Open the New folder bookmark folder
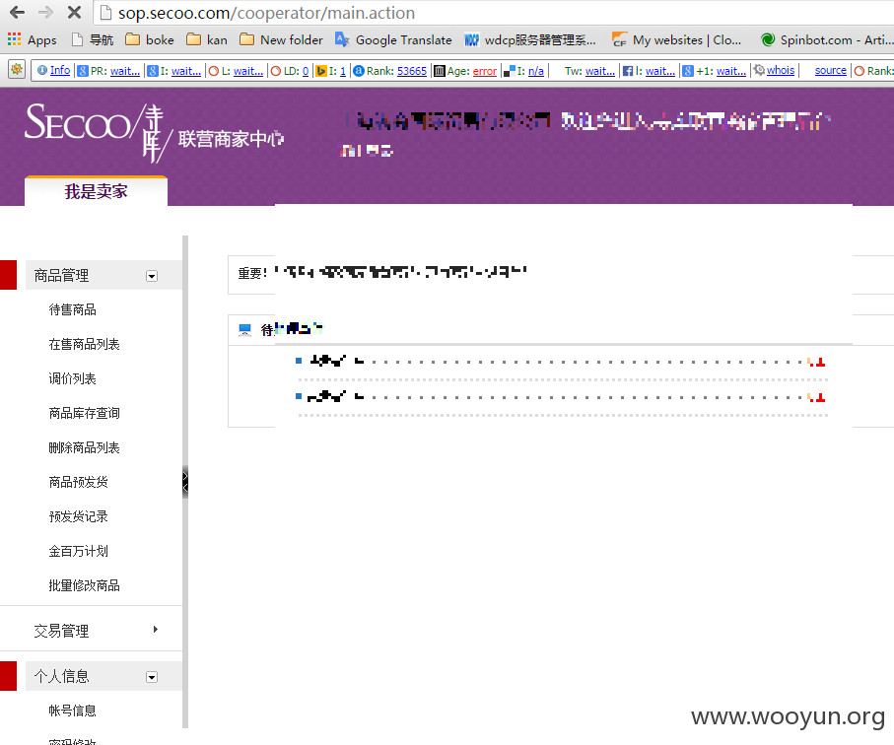894x745 pixels. [x=281, y=39]
